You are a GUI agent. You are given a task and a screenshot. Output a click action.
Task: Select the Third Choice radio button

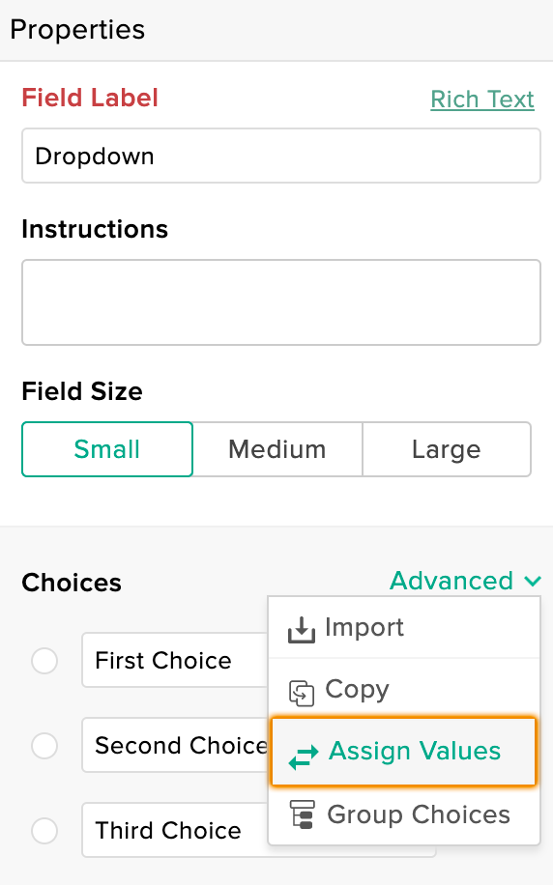[44, 831]
